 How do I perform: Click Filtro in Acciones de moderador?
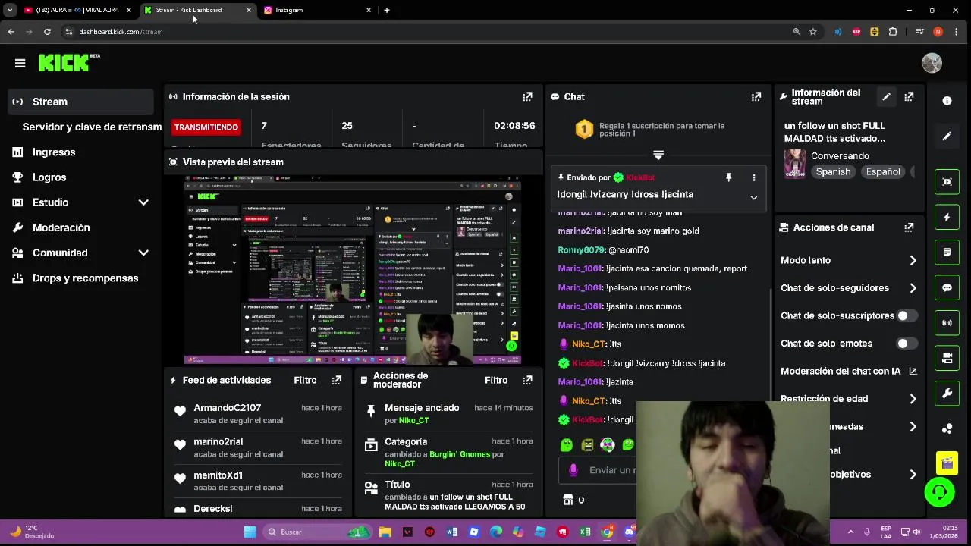(496, 380)
